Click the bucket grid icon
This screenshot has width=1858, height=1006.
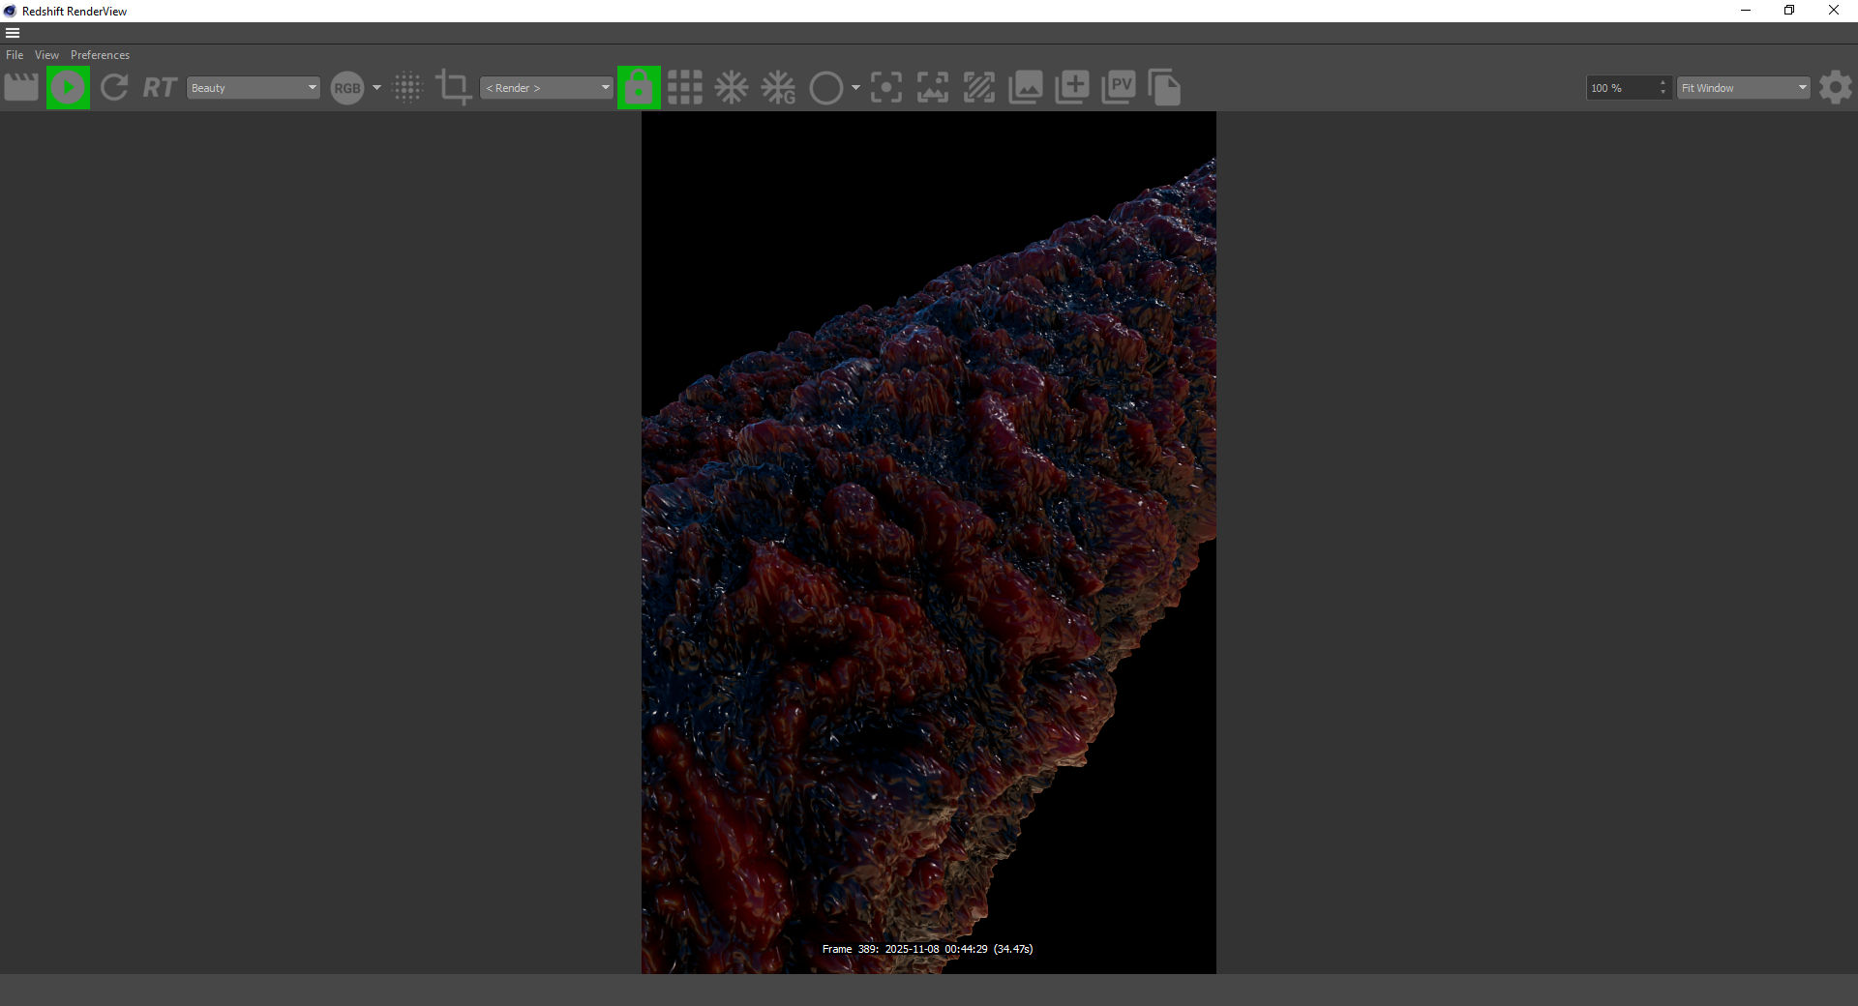point(684,88)
